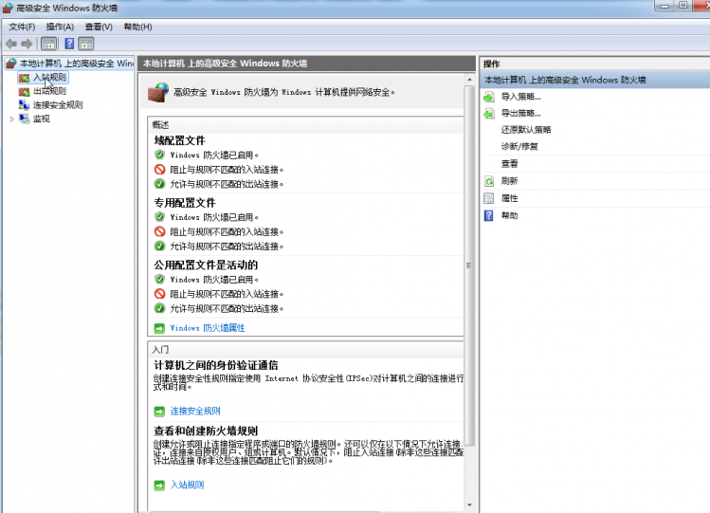
Task: Open the 操作(A) menu
Action: coord(60,27)
